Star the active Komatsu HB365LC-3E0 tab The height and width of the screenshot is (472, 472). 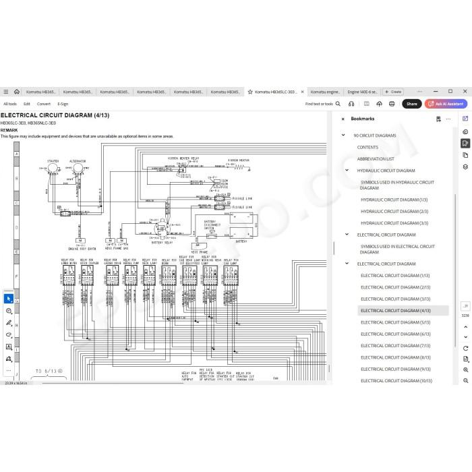pos(250,92)
